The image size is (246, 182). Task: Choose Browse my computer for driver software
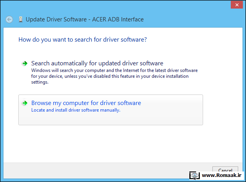coord(111,110)
